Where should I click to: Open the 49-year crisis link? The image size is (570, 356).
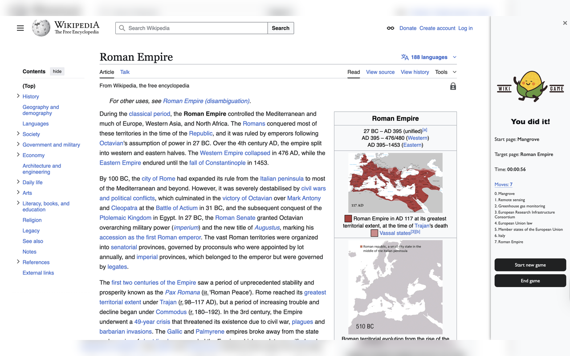click(x=152, y=322)
